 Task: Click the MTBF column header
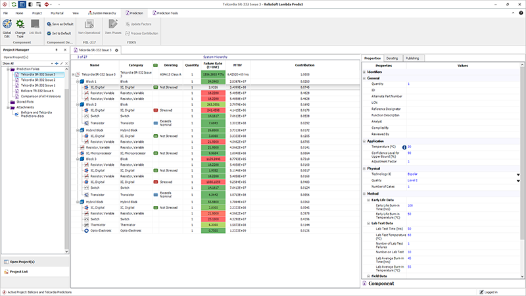click(x=238, y=65)
